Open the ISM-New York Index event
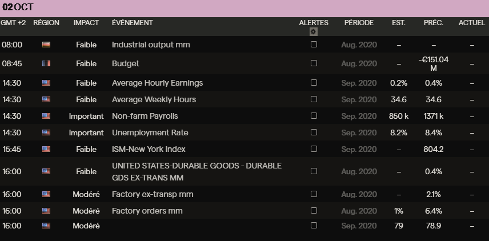The height and width of the screenshot is (241, 489). (150, 149)
